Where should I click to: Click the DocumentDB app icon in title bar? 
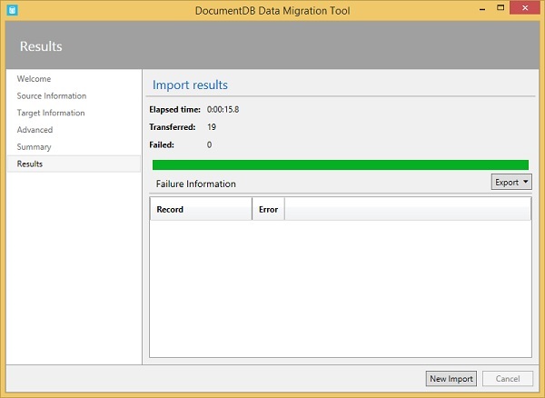tap(12, 10)
